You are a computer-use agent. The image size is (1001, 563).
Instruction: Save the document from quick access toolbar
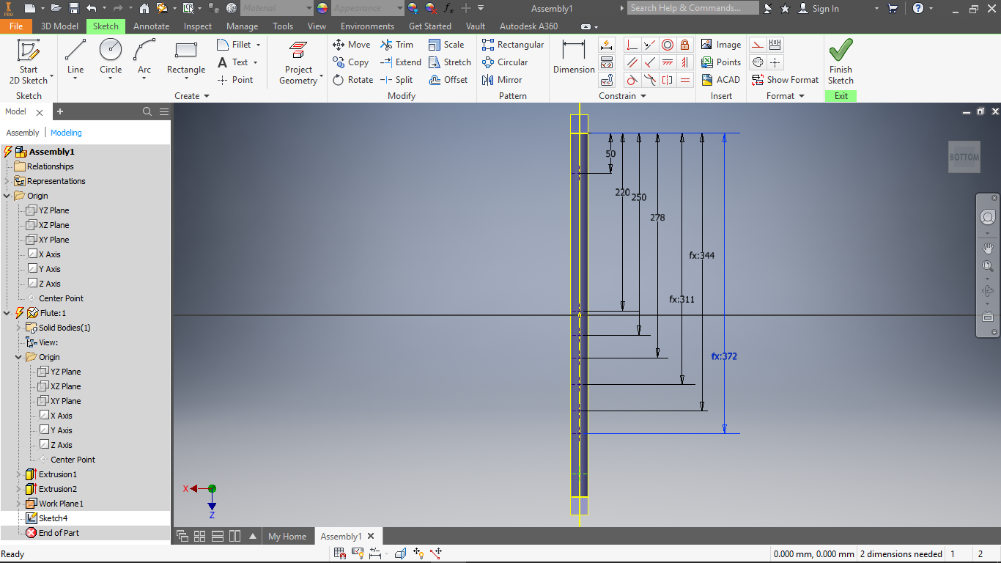74,8
